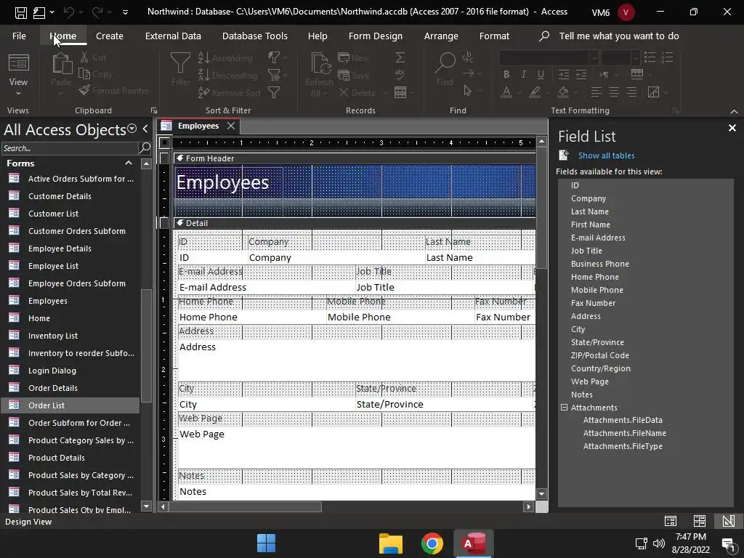Open the Customize Quick Access Toolbar dropdown
The width and height of the screenshot is (744, 558).
(x=125, y=12)
